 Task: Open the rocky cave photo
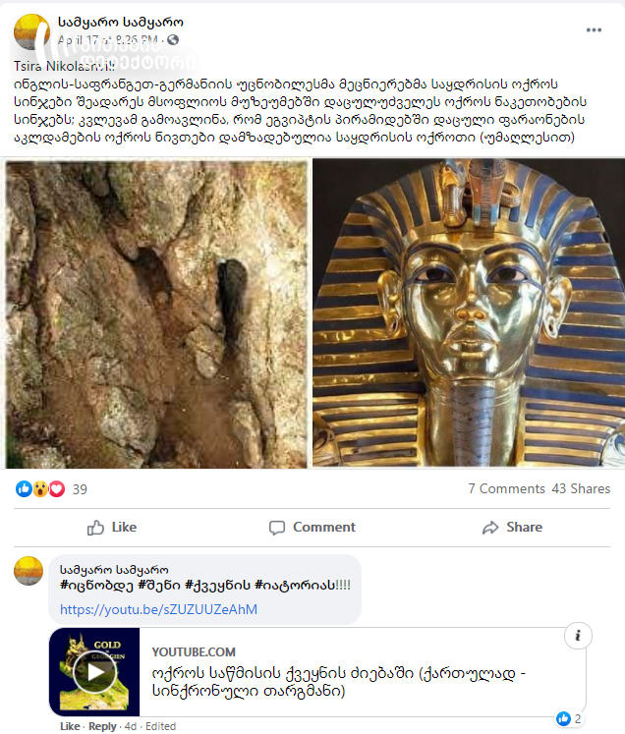click(x=157, y=313)
